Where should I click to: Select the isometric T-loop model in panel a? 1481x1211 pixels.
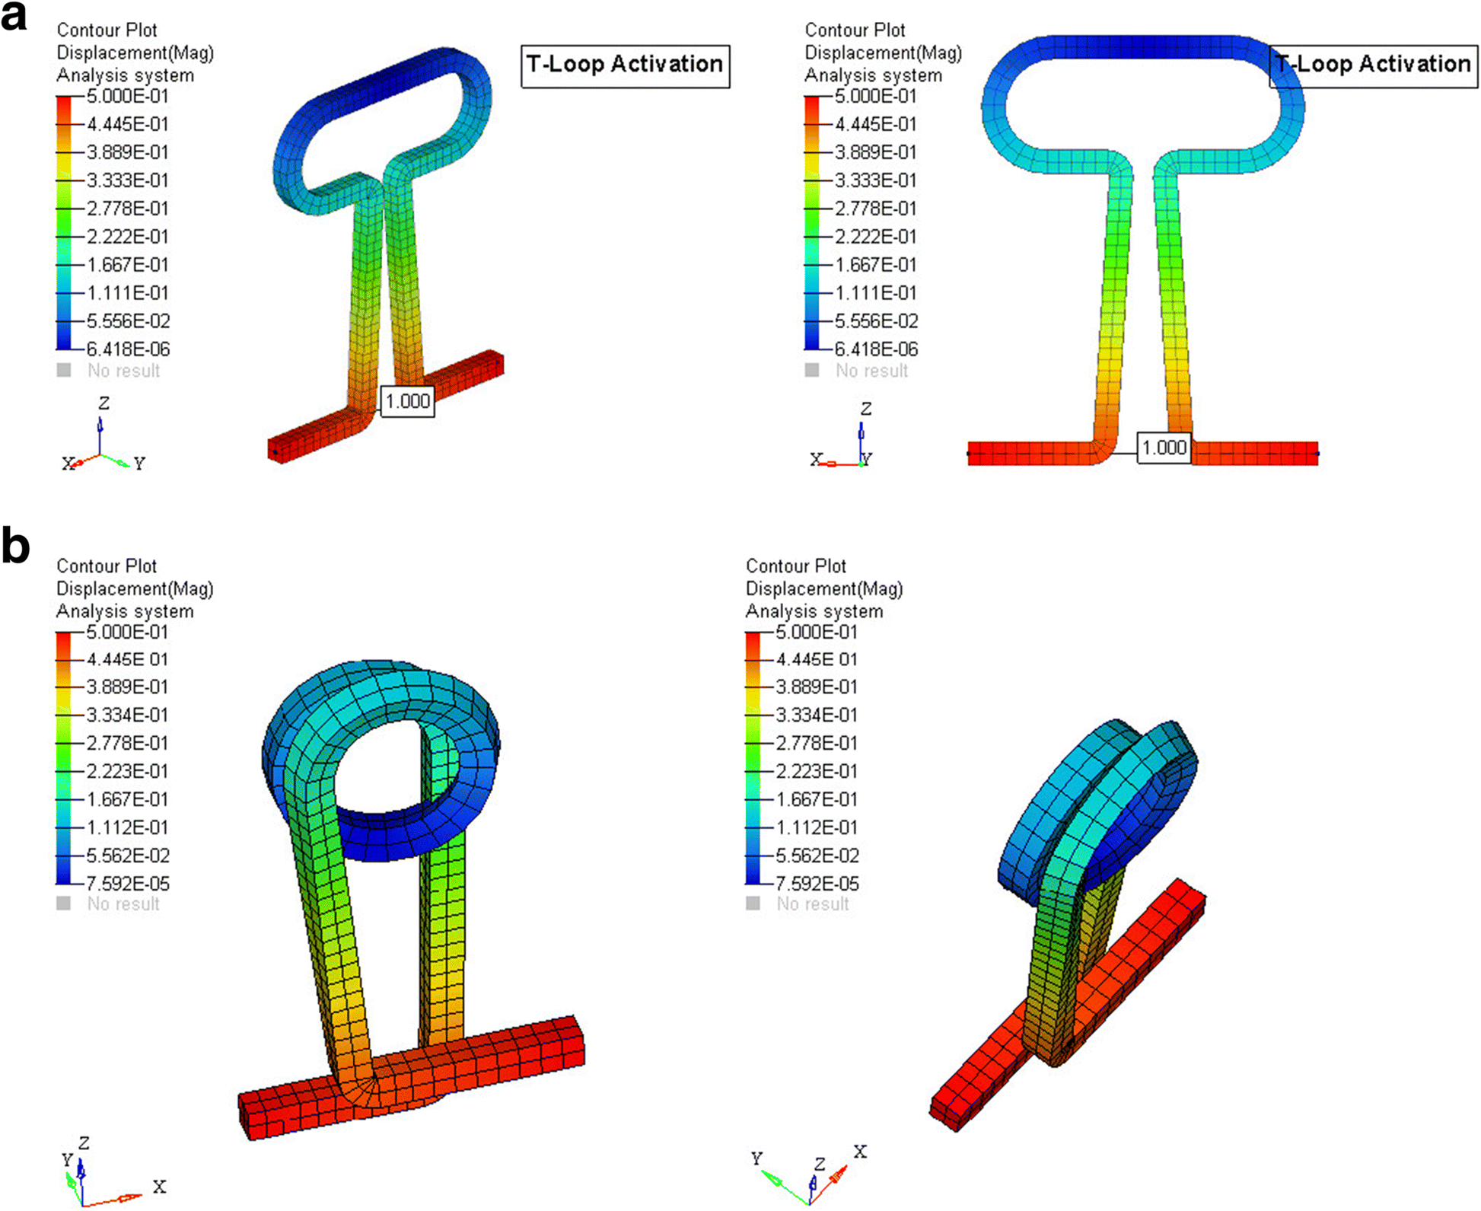[384, 255]
